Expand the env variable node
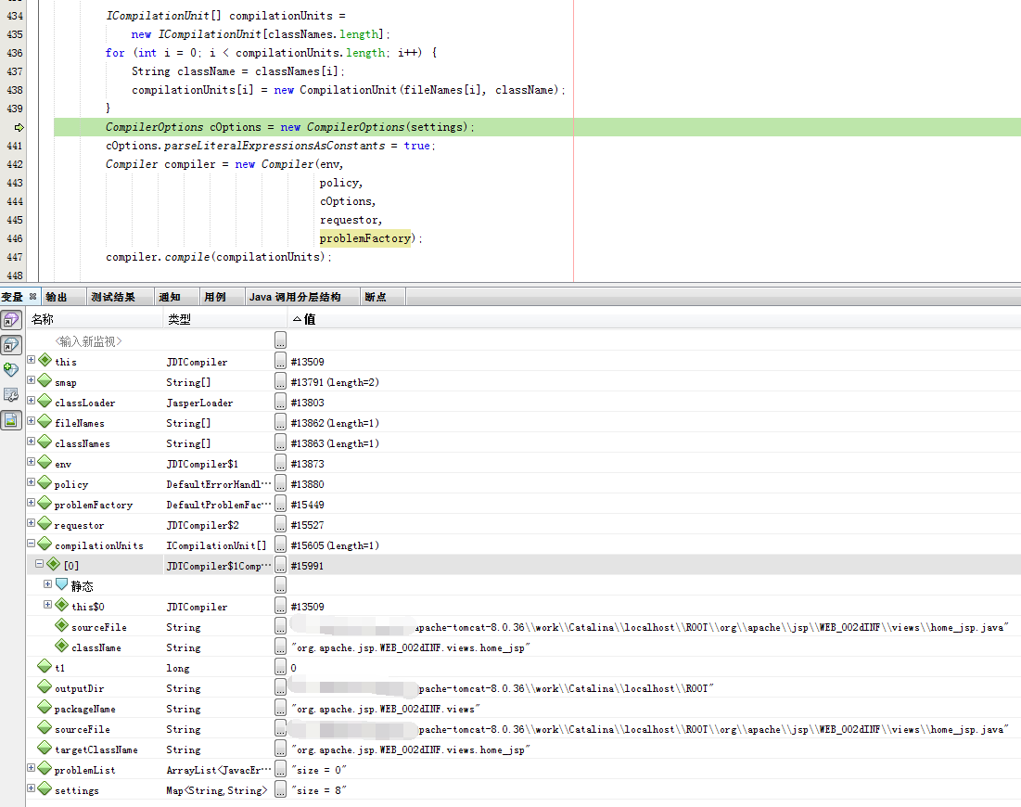 click(31, 461)
